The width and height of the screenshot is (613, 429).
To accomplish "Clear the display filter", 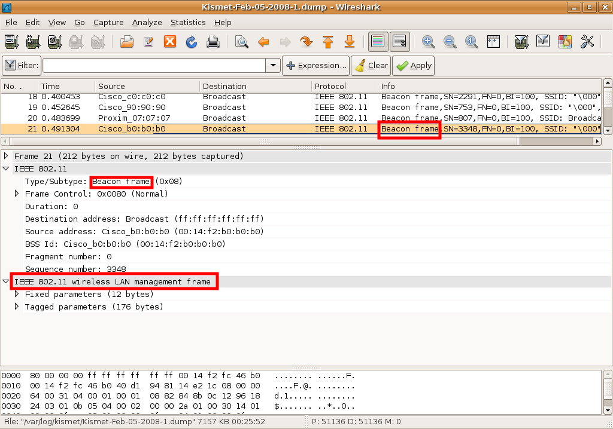I will pos(371,65).
